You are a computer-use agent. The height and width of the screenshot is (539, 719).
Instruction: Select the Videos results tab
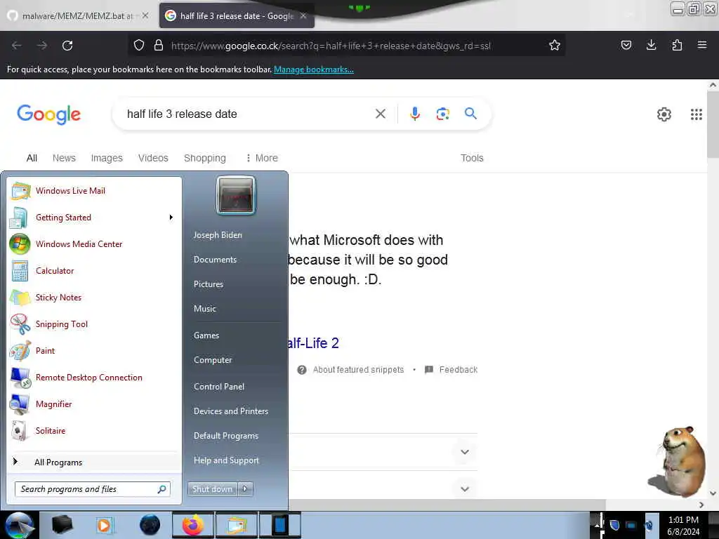point(153,158)
